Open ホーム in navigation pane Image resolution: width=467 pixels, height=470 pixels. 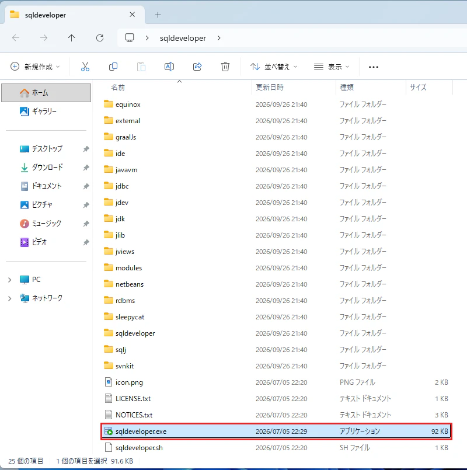[46, 93]
